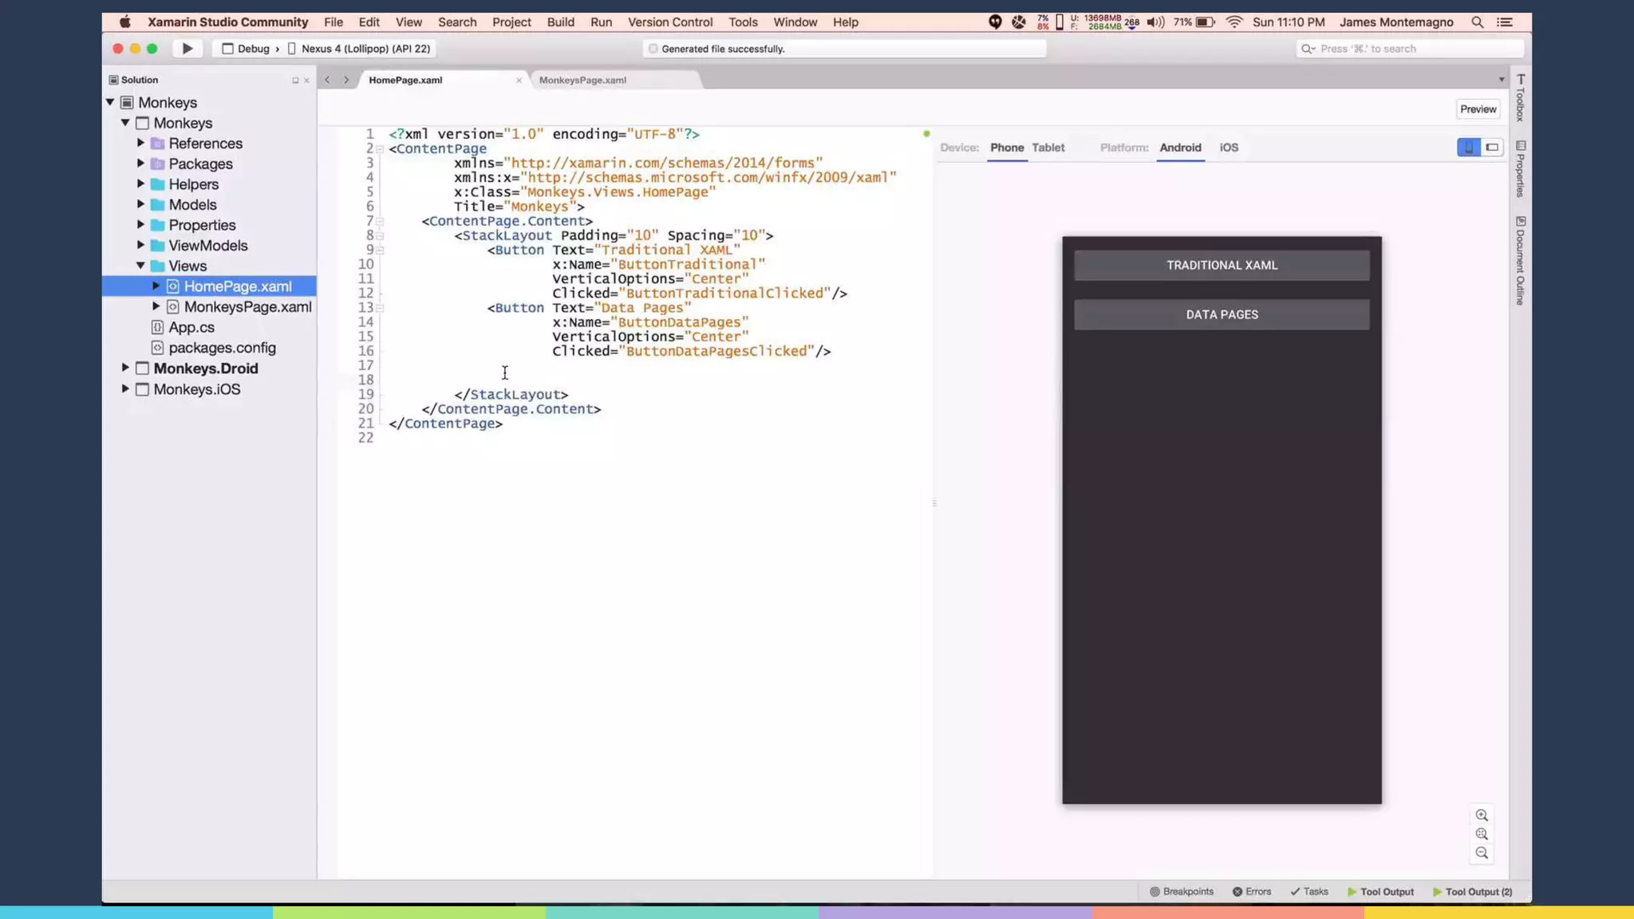This screenshot has height=919, width=1634.
Task: Switch preview to landscape orientation
Action: [1492, 148]
